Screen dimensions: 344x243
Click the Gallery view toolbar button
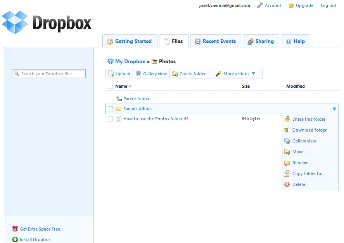tap(151, 73)
